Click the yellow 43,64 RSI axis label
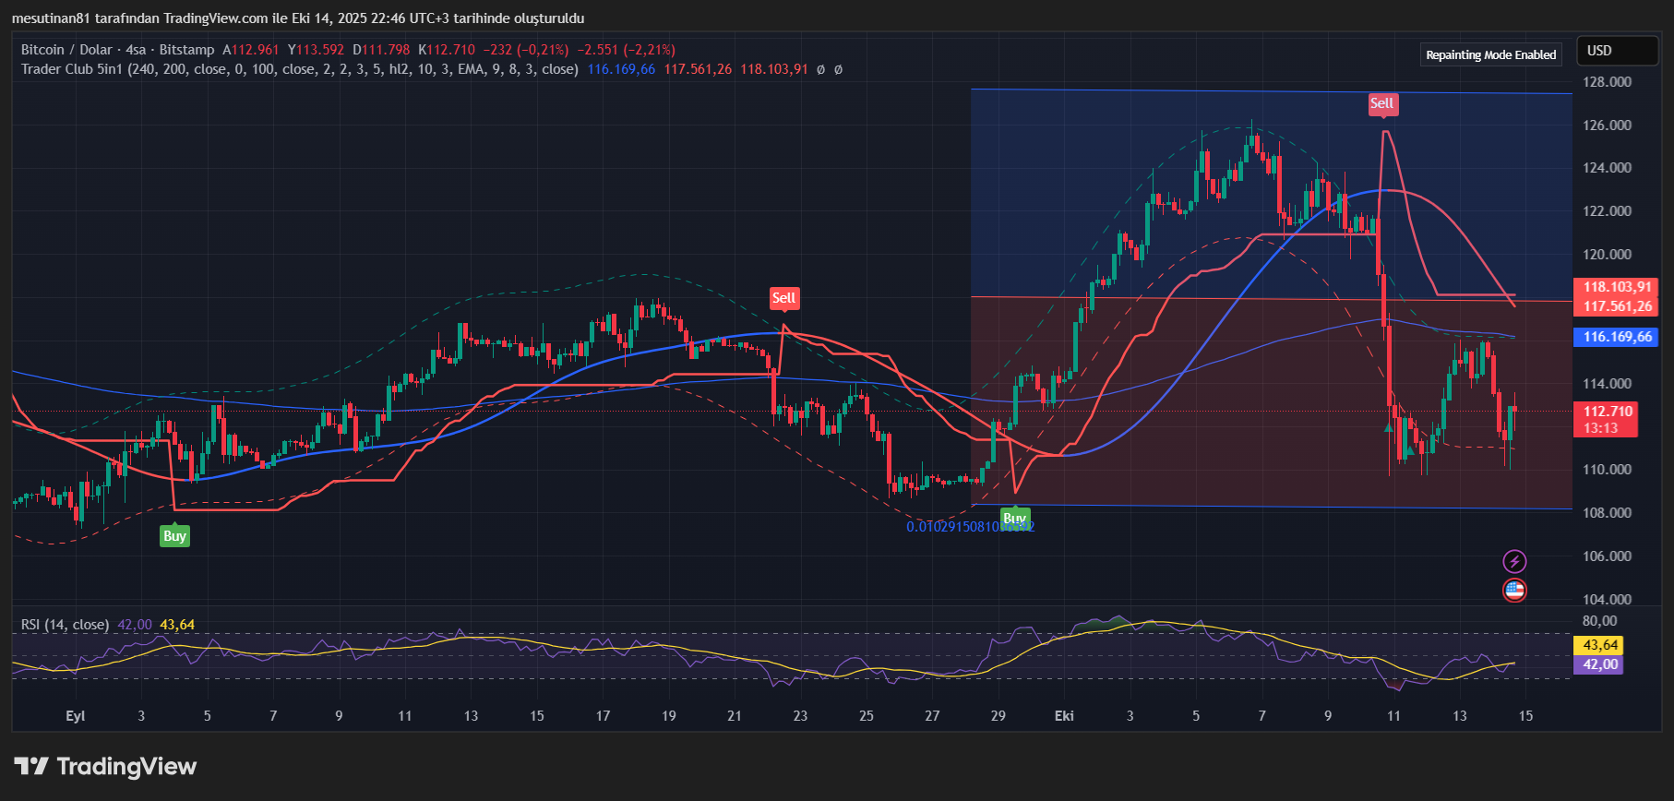This screenshot has height=801, width=1674. click(1600, 645)
